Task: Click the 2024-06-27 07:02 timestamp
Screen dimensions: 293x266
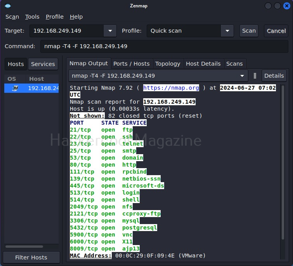Action: pos(248,88)
